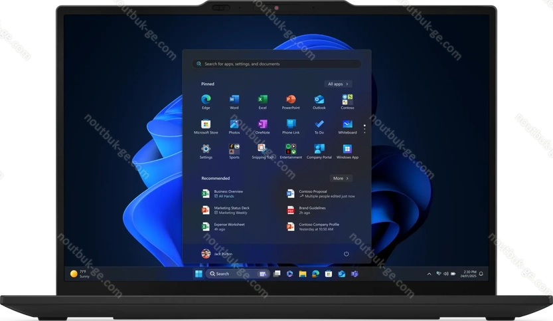
Task: Click the Windows Start button on taskbar
Action: pos(198,273)
